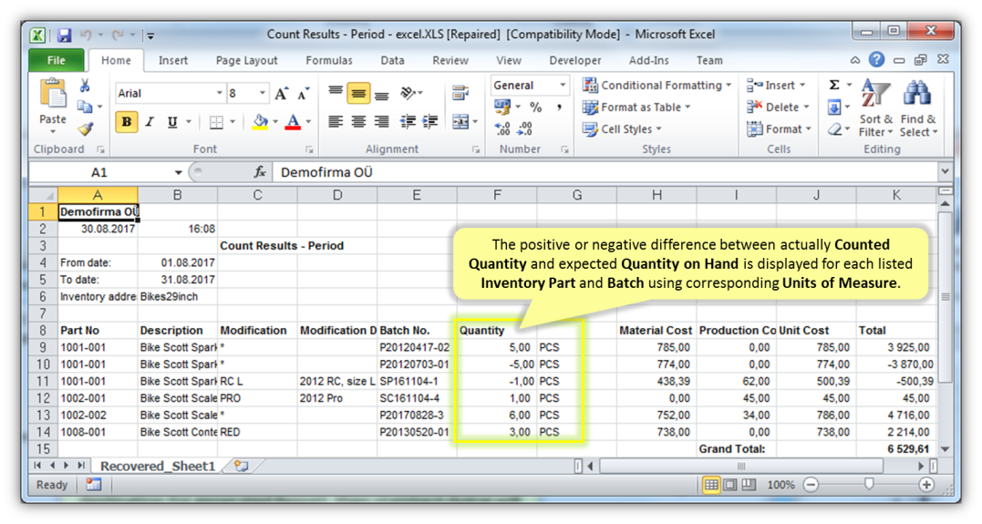Viewport: 982px width, 524px height.
Task: Open Conditional Formatting menu
Action: click(x=656, y=85)
